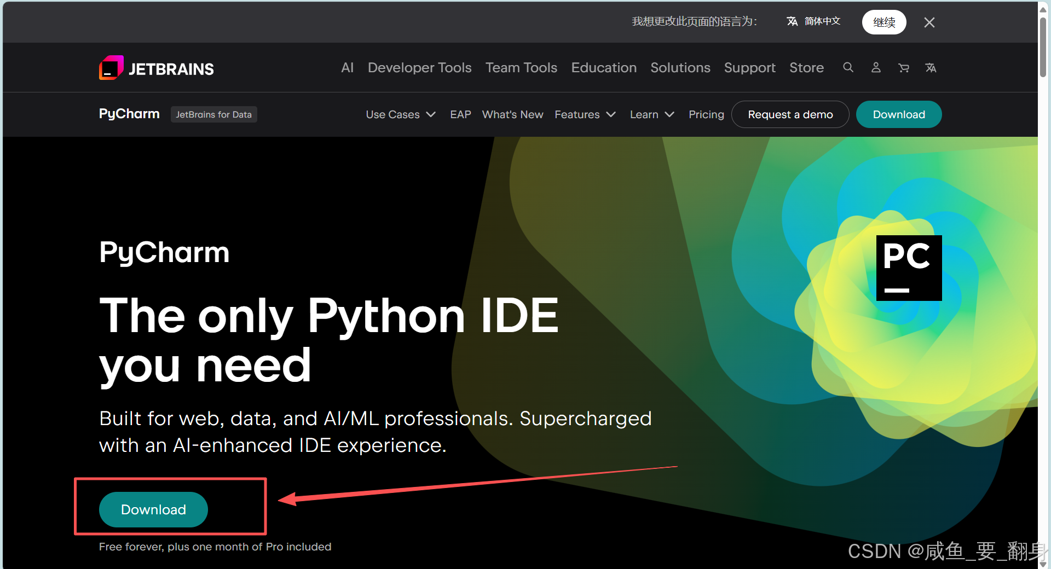Open the EAP page link

(x=460, y=114)
